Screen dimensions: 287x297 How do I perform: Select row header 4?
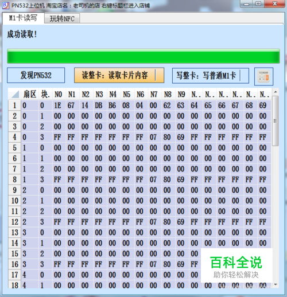(x=14, y=137)
